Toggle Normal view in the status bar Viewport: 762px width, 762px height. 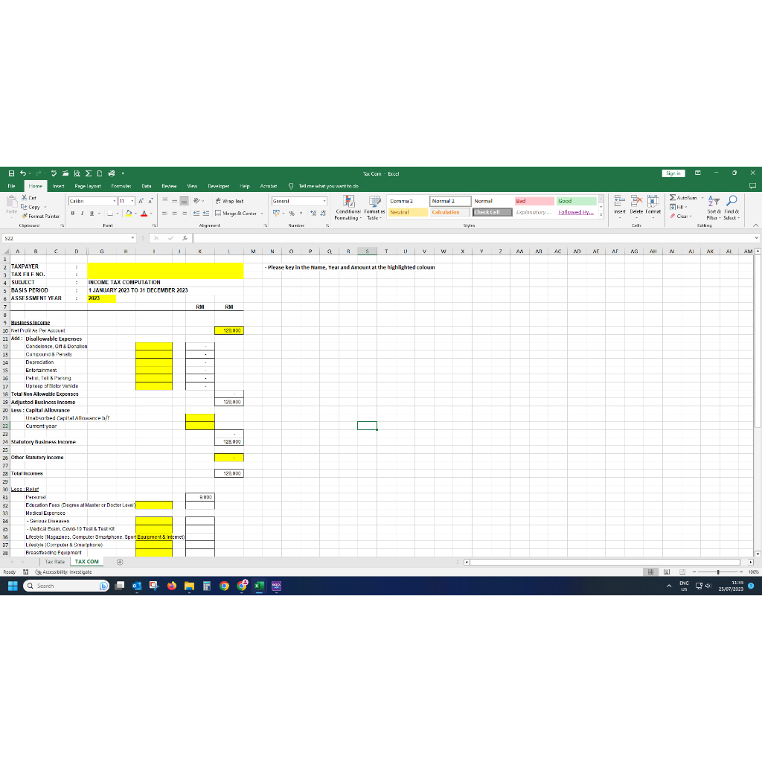coord(650,572)
